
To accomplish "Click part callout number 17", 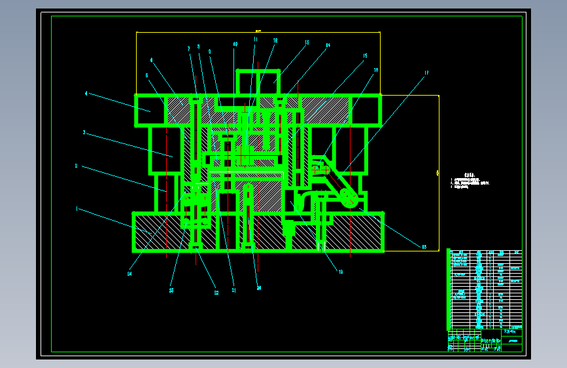I will click(426, 73).
